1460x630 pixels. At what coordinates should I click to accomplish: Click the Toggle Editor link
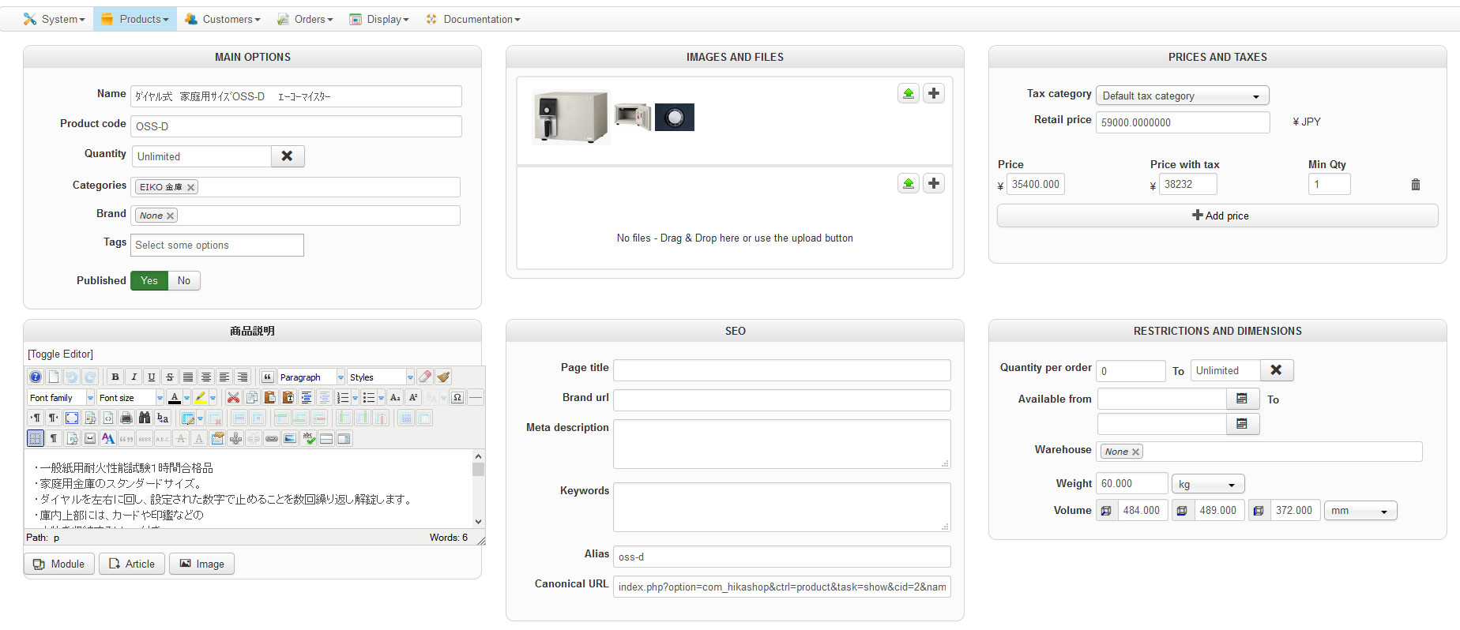pos(60,354)
